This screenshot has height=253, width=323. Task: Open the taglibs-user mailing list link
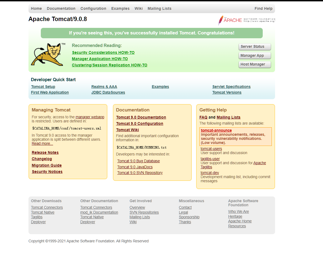[210, 159]
